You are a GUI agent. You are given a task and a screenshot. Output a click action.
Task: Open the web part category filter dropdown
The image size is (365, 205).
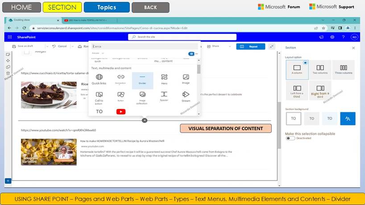pos(98,53)
